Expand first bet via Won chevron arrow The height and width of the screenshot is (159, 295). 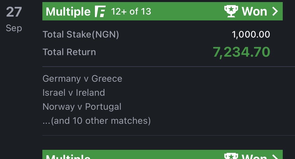coord(275,11)
